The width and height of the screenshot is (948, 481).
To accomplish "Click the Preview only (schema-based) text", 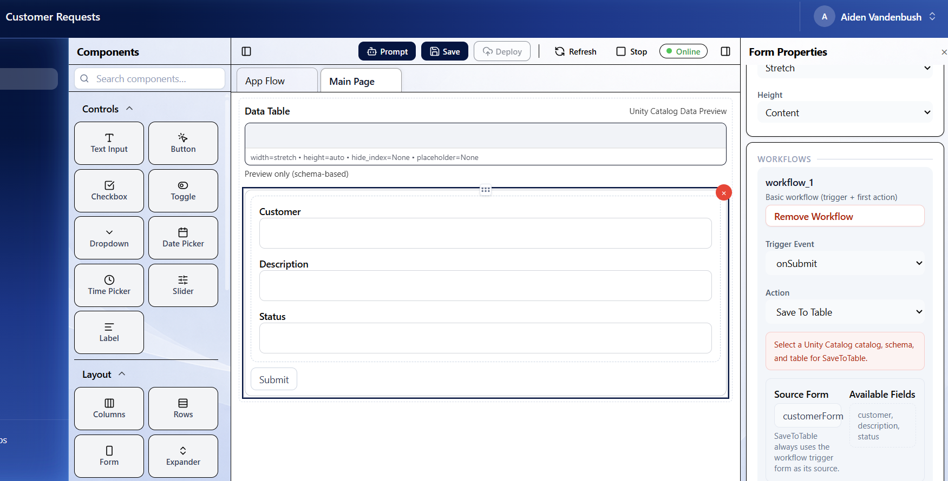I will point(297,174).
